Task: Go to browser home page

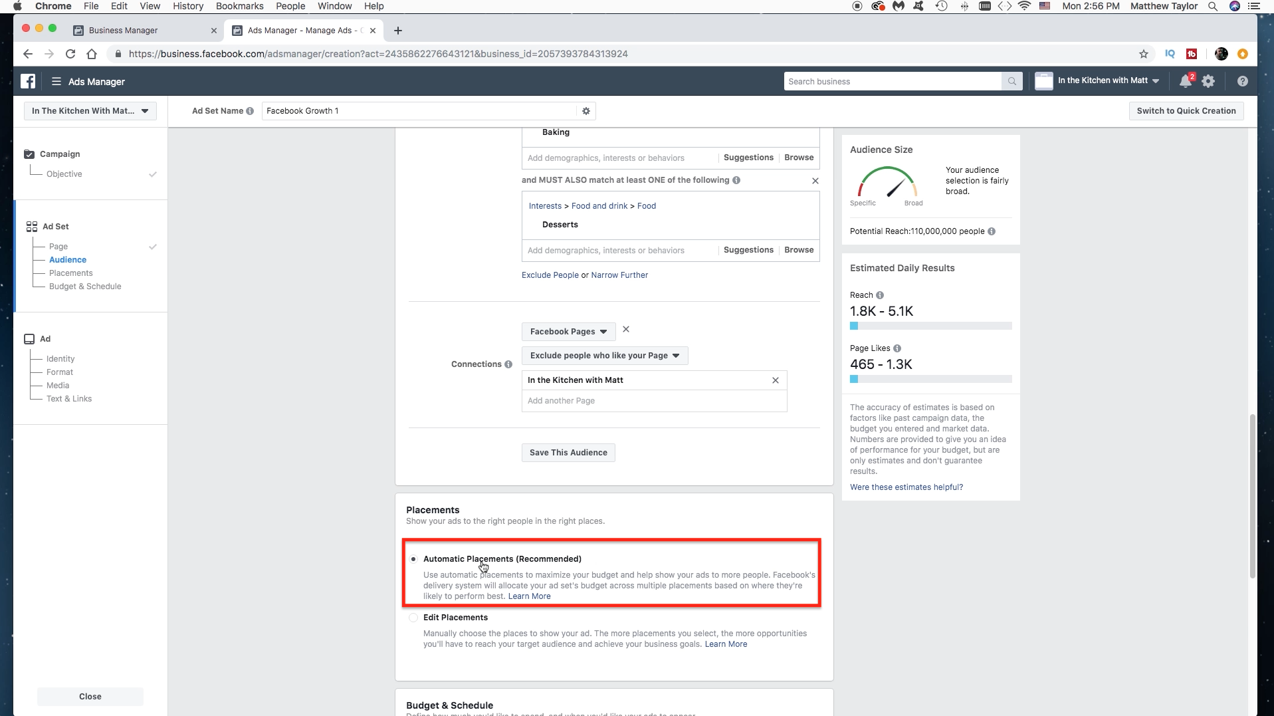Action: click(92, 54)
